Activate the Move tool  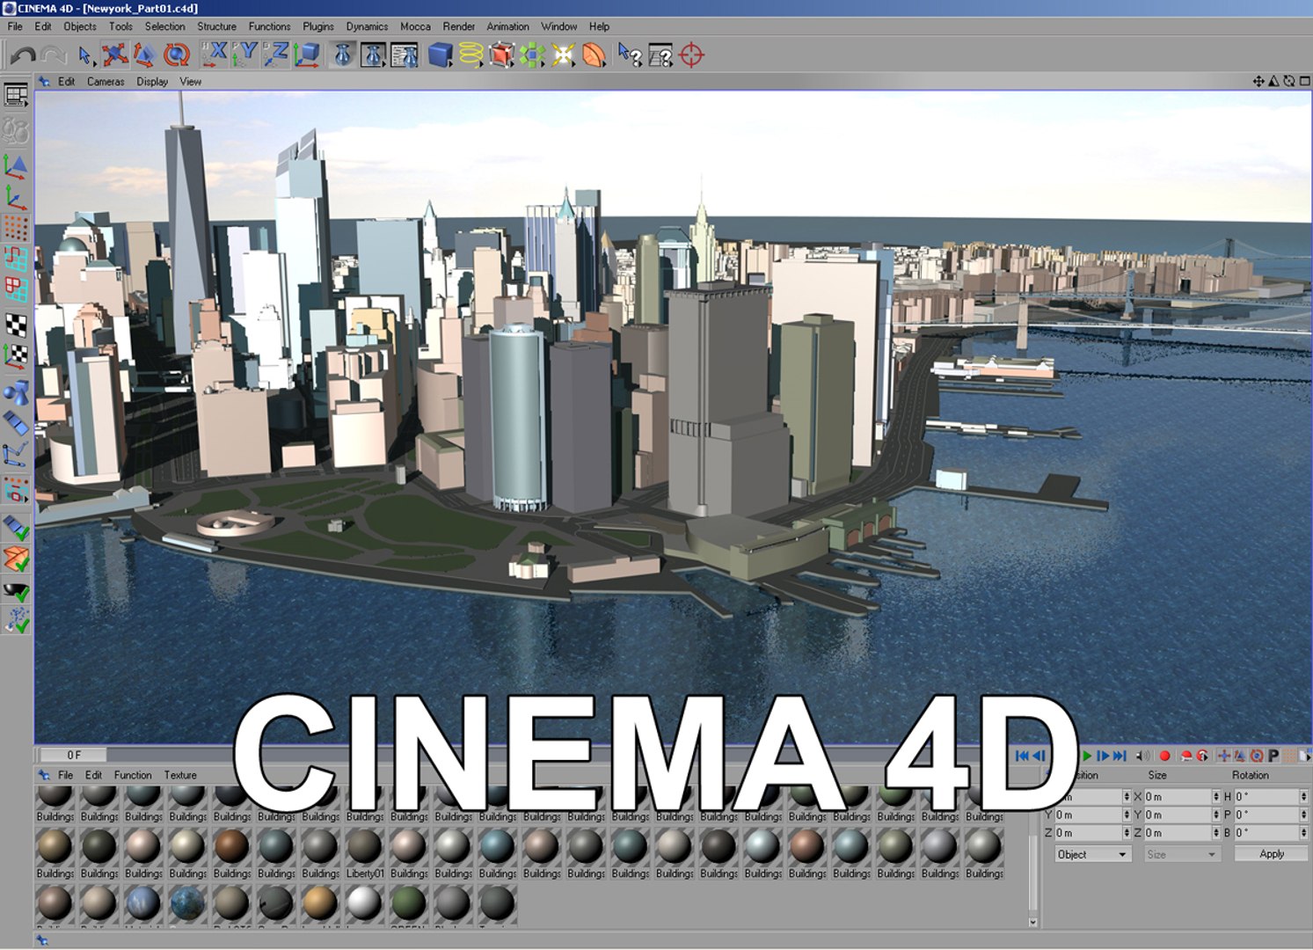tap(114, 55)
